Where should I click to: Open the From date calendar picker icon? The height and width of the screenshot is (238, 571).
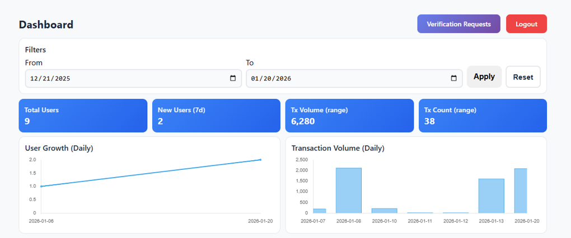[x=233, y=78]
